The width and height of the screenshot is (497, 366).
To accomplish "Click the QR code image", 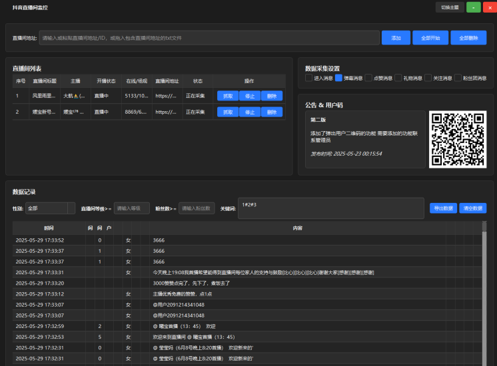I will coord(458,139).
